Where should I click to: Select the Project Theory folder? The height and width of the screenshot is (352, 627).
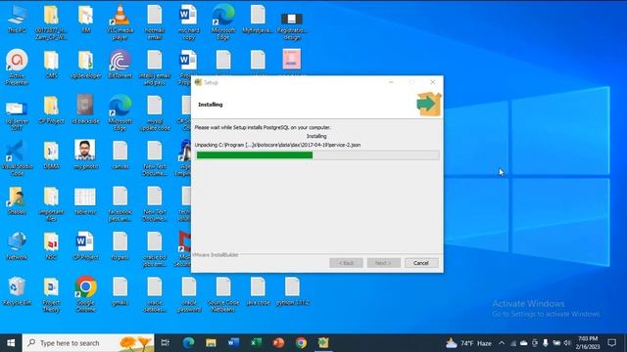point(51,293)
